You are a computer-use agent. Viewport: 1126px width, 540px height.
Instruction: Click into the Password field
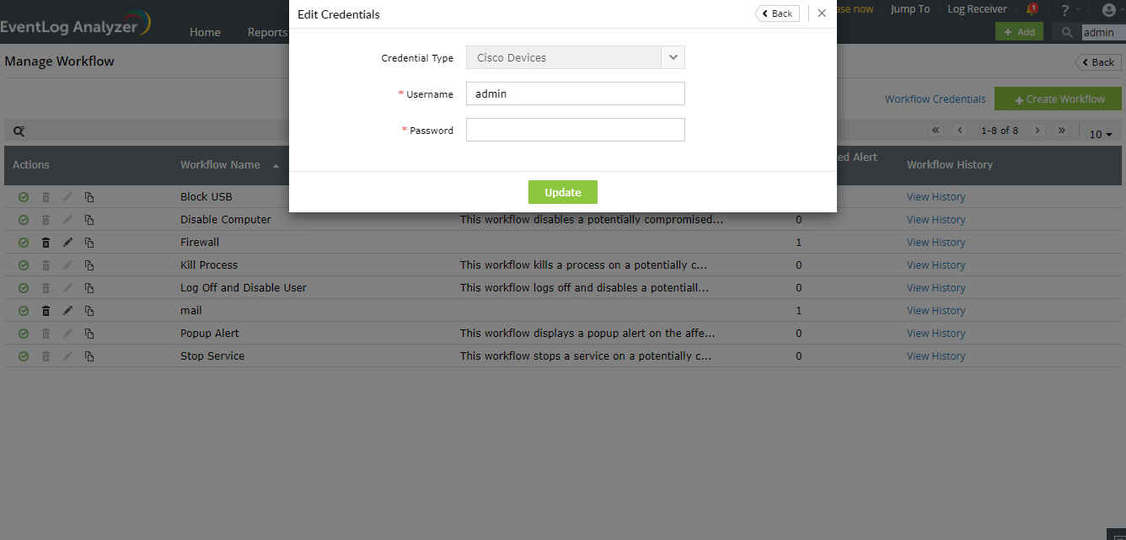pyautogui.click(x=575, y=130)
